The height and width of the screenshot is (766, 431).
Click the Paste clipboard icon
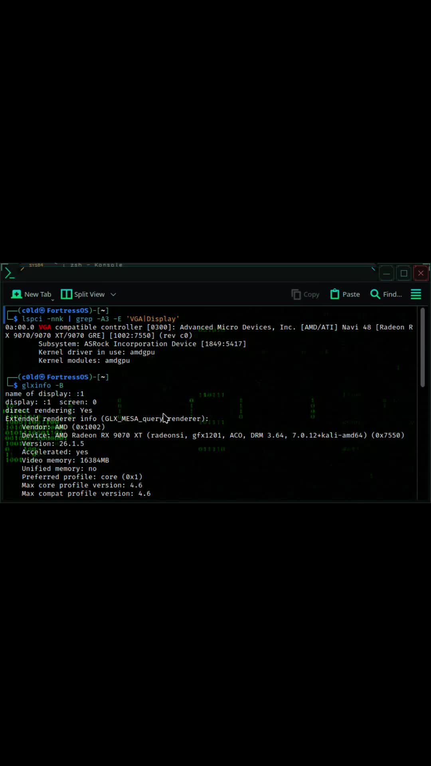tap(334, 294)
